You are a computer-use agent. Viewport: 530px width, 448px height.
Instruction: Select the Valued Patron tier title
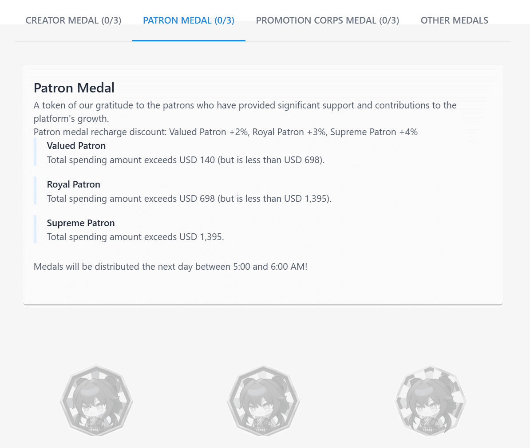click(x=76, y=146)
